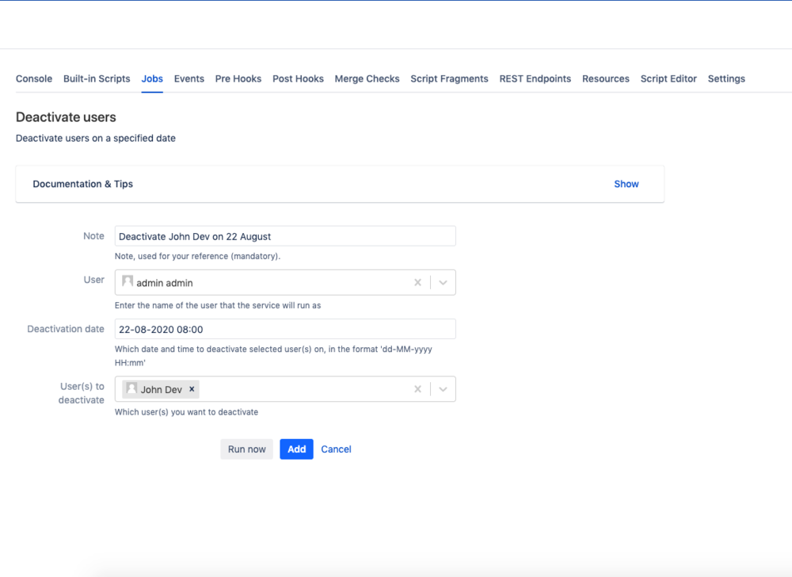
Task: Open the Post Hooks tab
Action: [x=298, y=78]
